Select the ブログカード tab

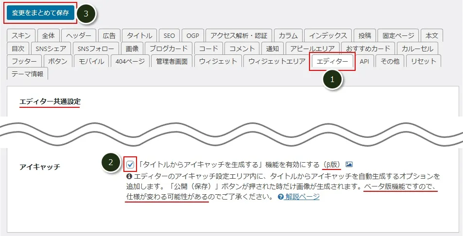pyautogui.click(x=168, y=49)
